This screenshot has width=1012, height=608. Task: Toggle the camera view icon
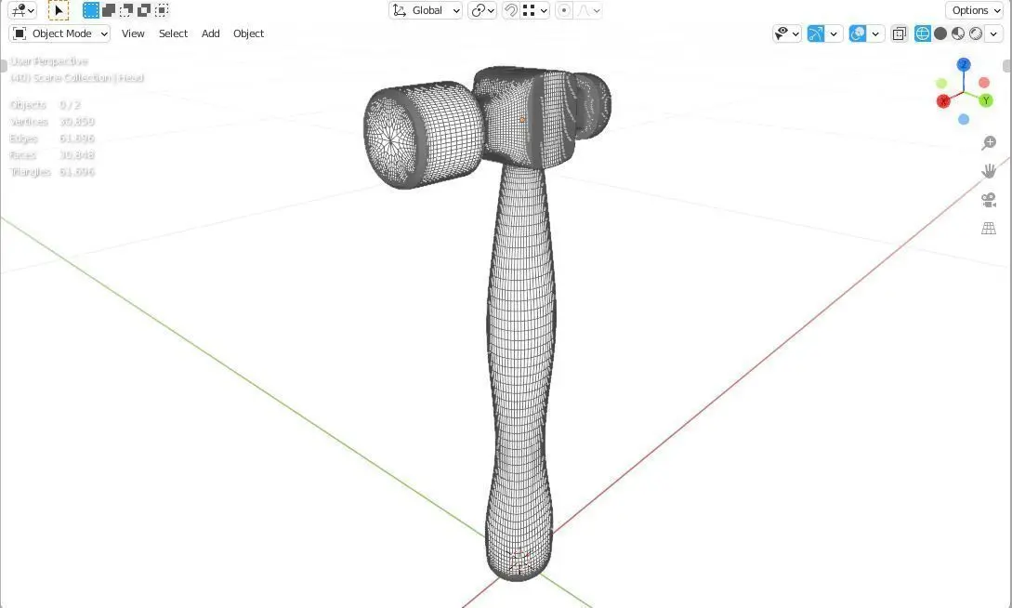(x=989, y=200)
